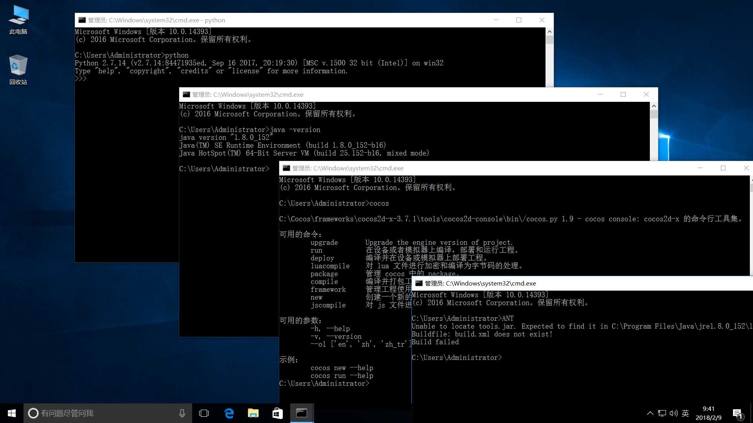
Task: Open This PC desktop icon
Action: click(x=18, y=20)
